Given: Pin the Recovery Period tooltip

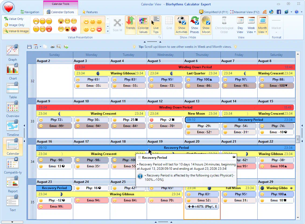Looking at the screenshot, I should tap(234, 157).
